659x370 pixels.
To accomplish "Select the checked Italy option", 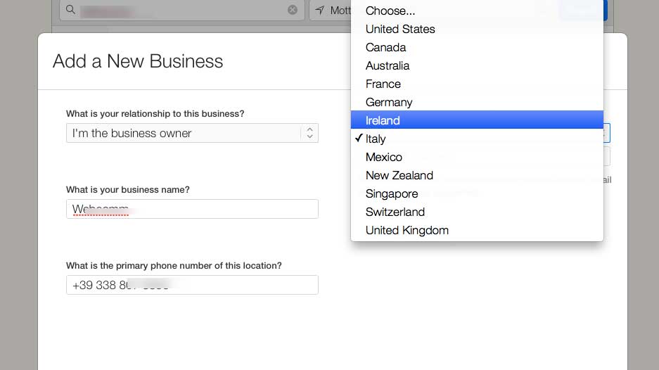I will (x=376, y=139).
